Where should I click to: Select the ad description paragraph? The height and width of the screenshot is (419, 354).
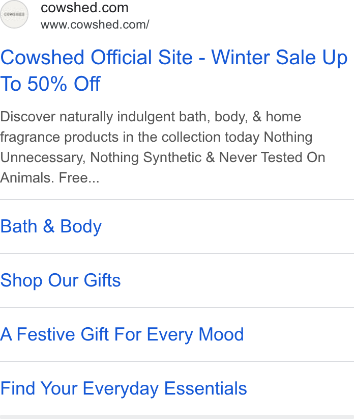[x=163, y=147]
